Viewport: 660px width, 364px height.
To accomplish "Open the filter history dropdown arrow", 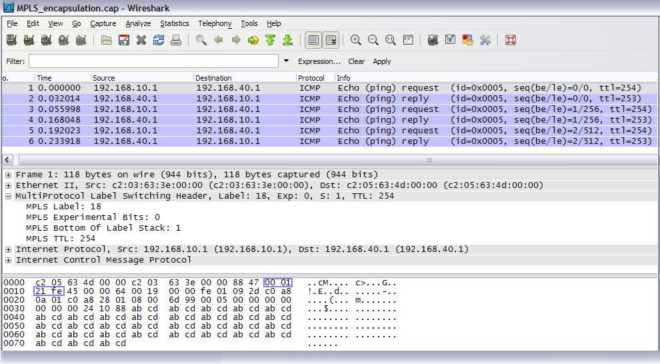I will point(286,61).
